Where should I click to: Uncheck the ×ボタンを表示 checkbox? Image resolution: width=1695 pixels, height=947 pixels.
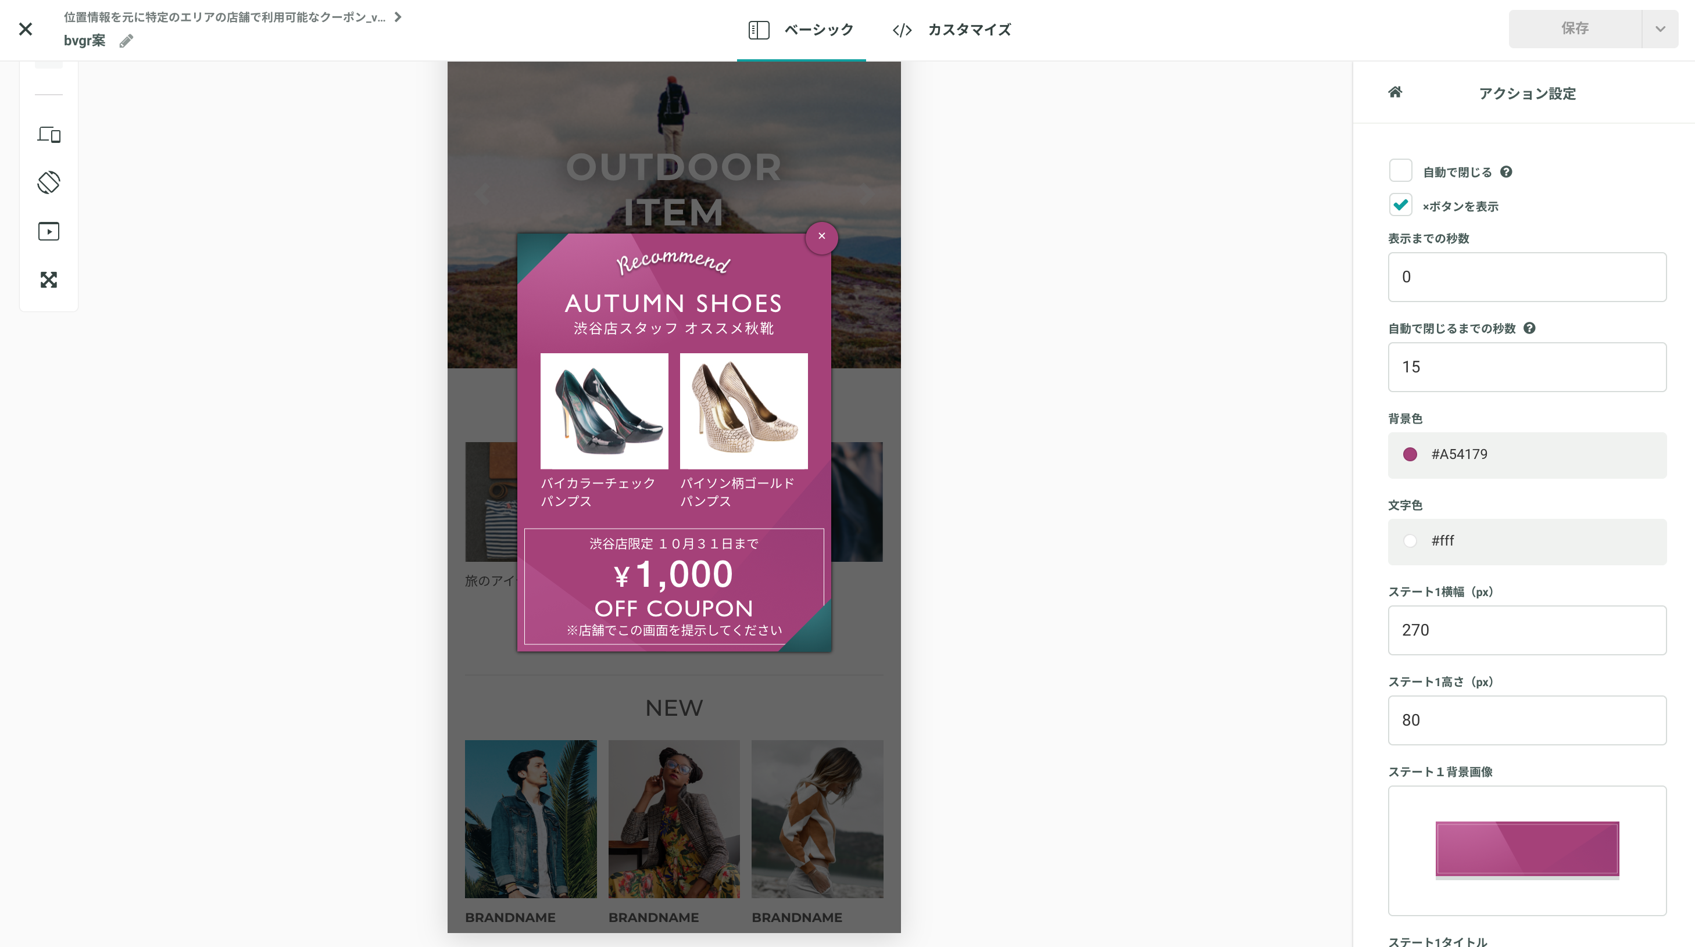[x=1400, y=205]
